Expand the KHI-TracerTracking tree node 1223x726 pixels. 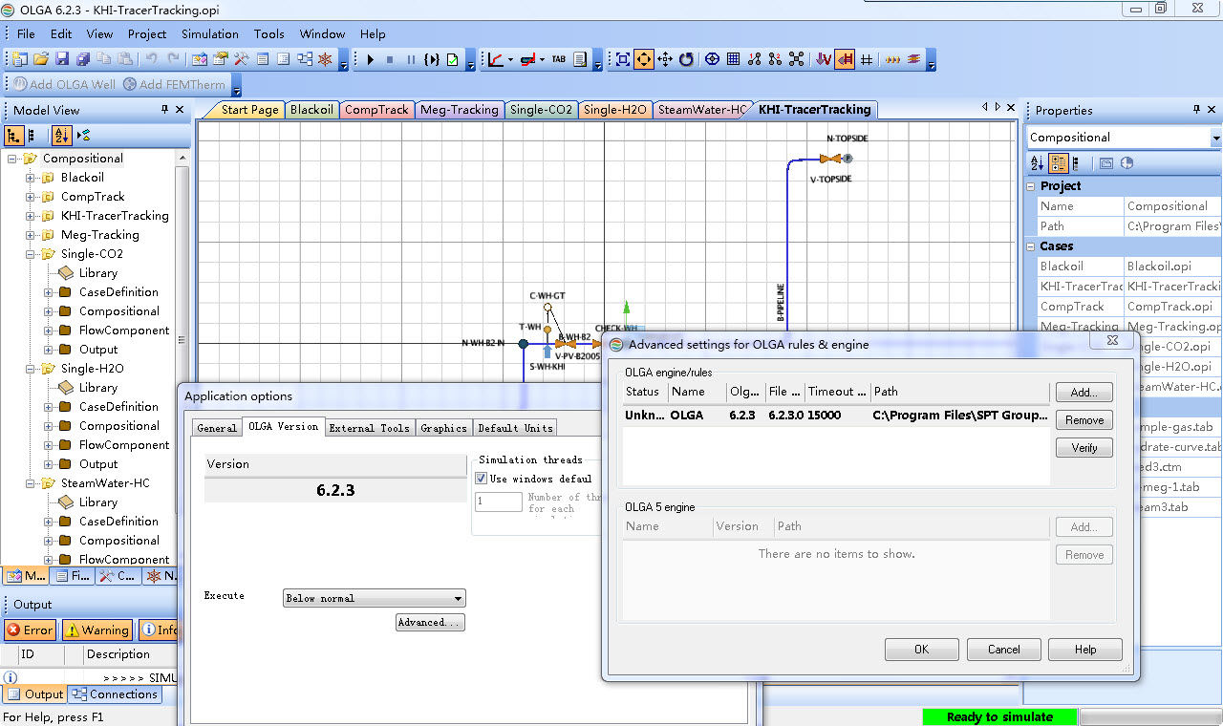pyautogui.click(x=31, y=216)
